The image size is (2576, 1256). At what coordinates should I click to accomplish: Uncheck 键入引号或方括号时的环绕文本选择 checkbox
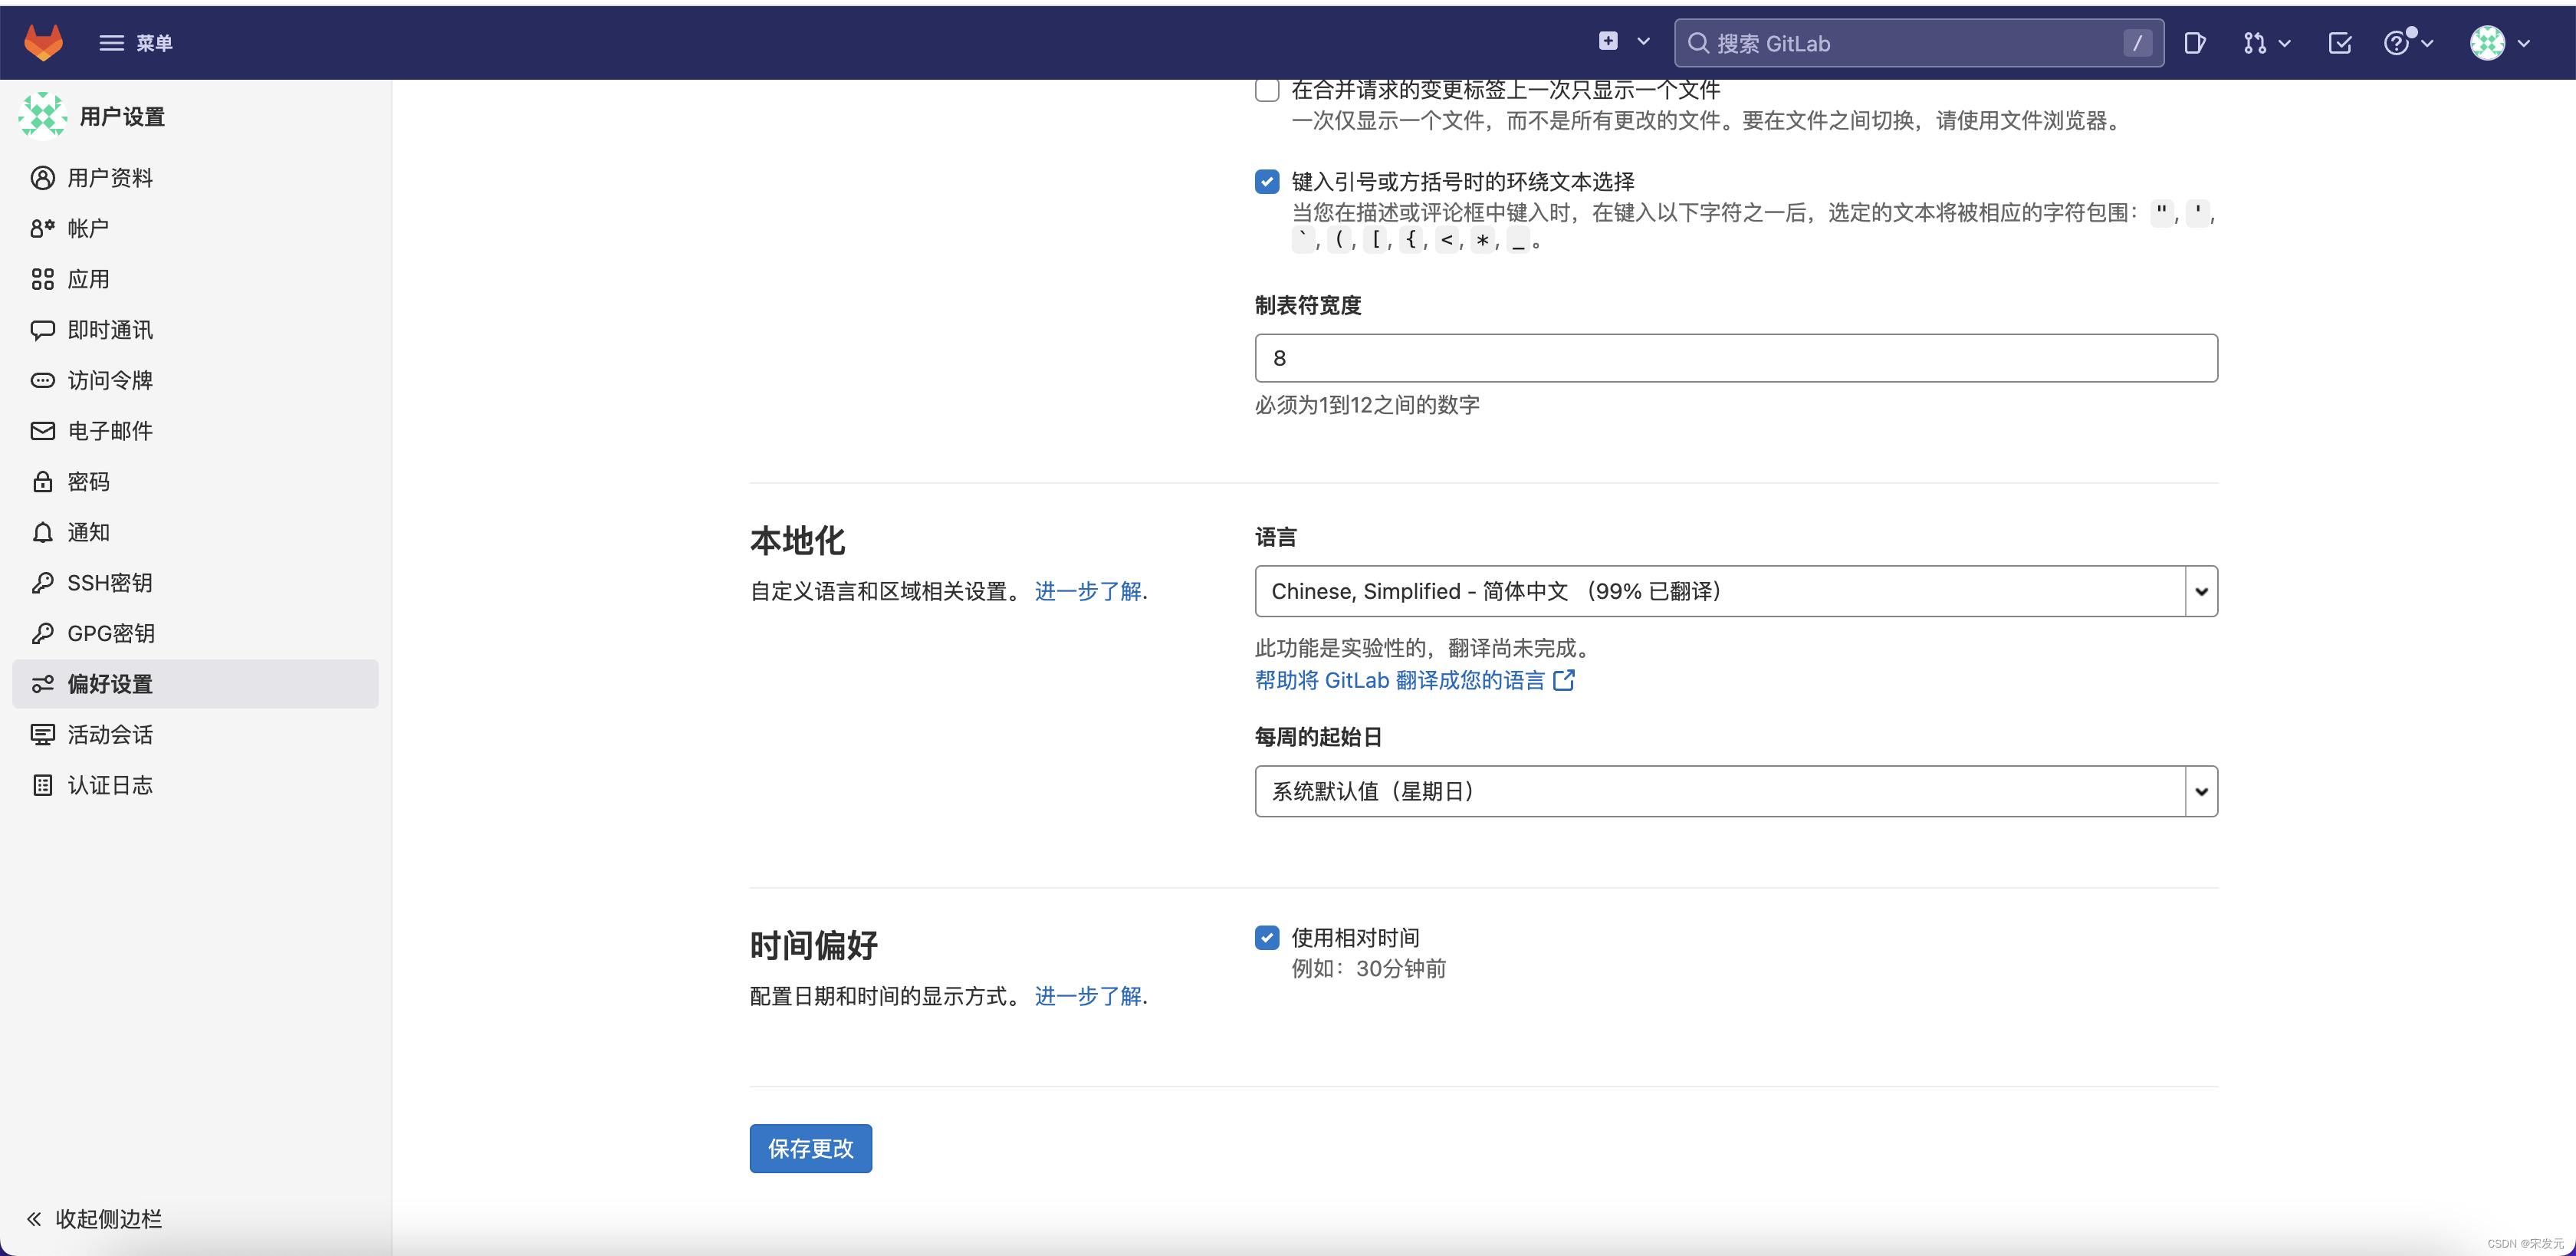point(1267,181)
